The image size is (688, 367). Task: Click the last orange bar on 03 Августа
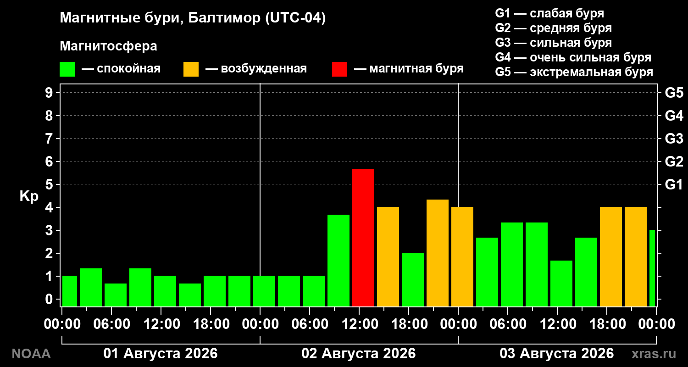(x=636, y=256)
